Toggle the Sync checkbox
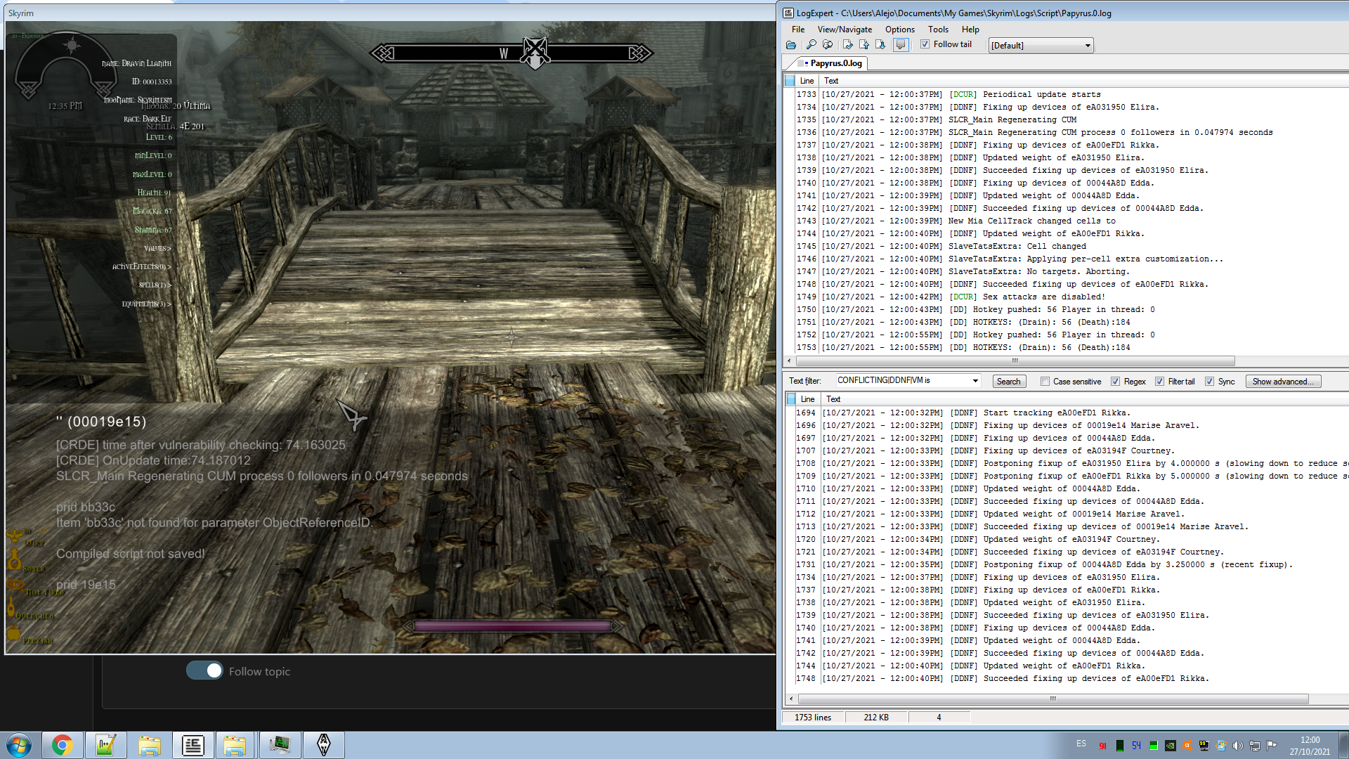 coord(1209,382)
